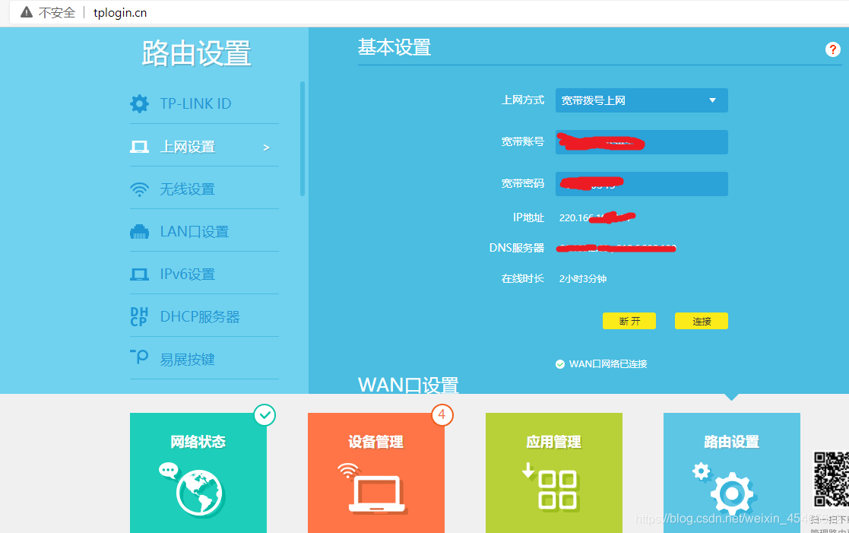The height and width of the screenshot is (533, 849).
Task: Click the green checkmark badge on 网络状态
Action: (265, 415)
